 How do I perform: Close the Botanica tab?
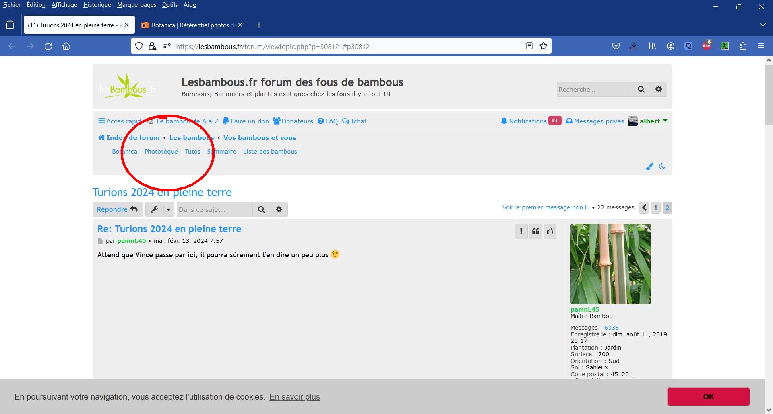(240, 25)
